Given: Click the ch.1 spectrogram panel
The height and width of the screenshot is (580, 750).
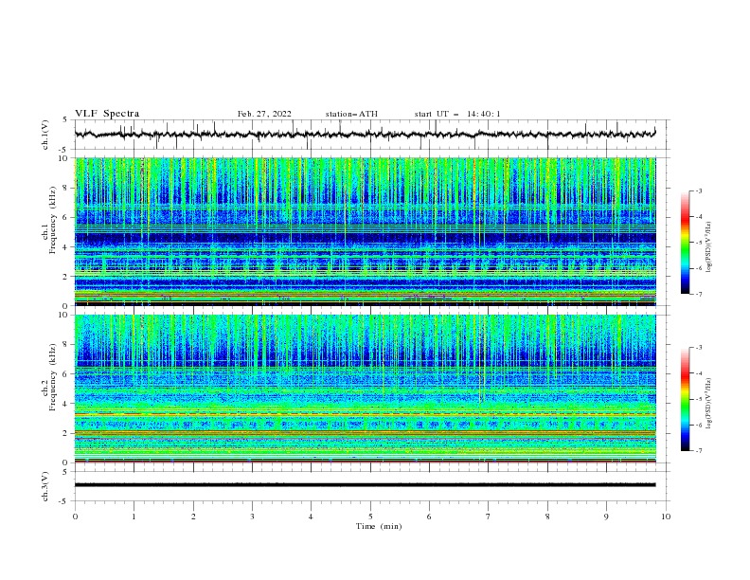Looking at the screenshot, I should [365, 231].
